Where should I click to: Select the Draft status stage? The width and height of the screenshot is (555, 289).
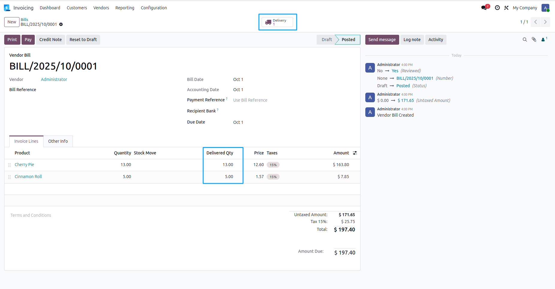pyautogui.click(x=326, y=40)
